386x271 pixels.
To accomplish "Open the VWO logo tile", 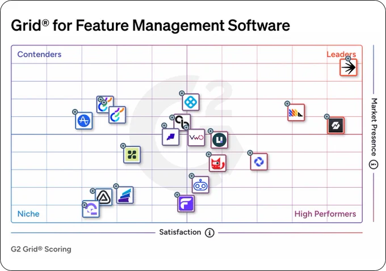I will click(196, 137).
